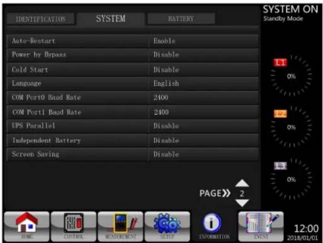Click the Cold Start row label
Image resolution: width=323 pixels, height=243 pixels.
(x=30, y=70)
